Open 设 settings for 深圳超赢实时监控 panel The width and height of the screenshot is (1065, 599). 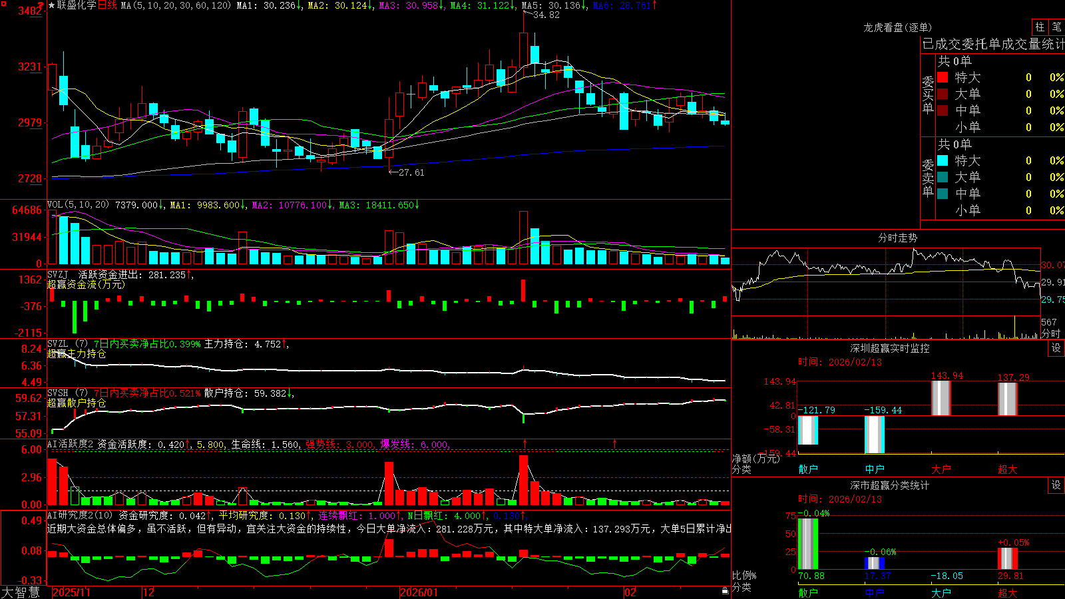pyautogui.click(x=1056, y=348)
